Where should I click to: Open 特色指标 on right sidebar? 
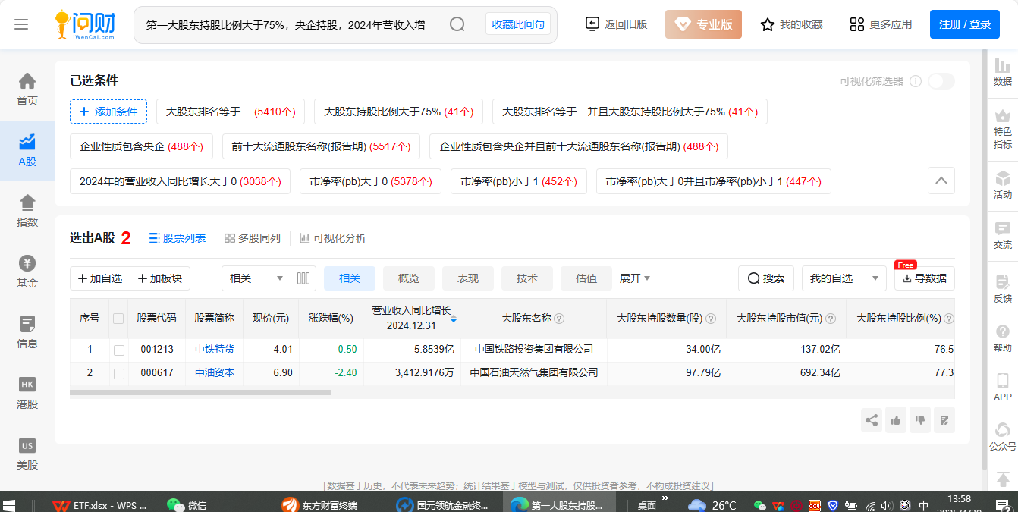tap(1003, 129)
